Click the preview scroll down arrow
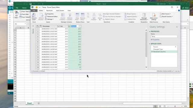This screenshot has height=108, width=193. [x=146, y=67]
